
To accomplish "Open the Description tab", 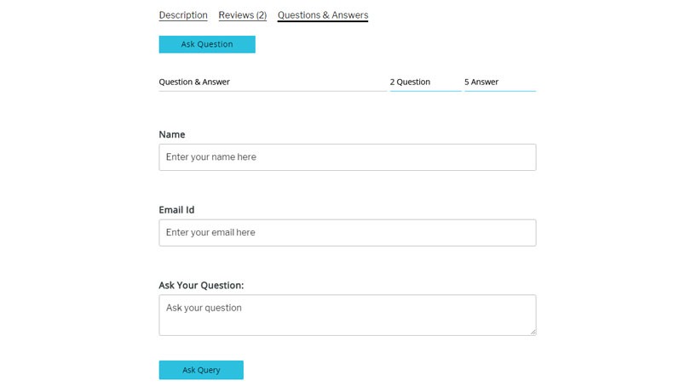I will [183, 15].
